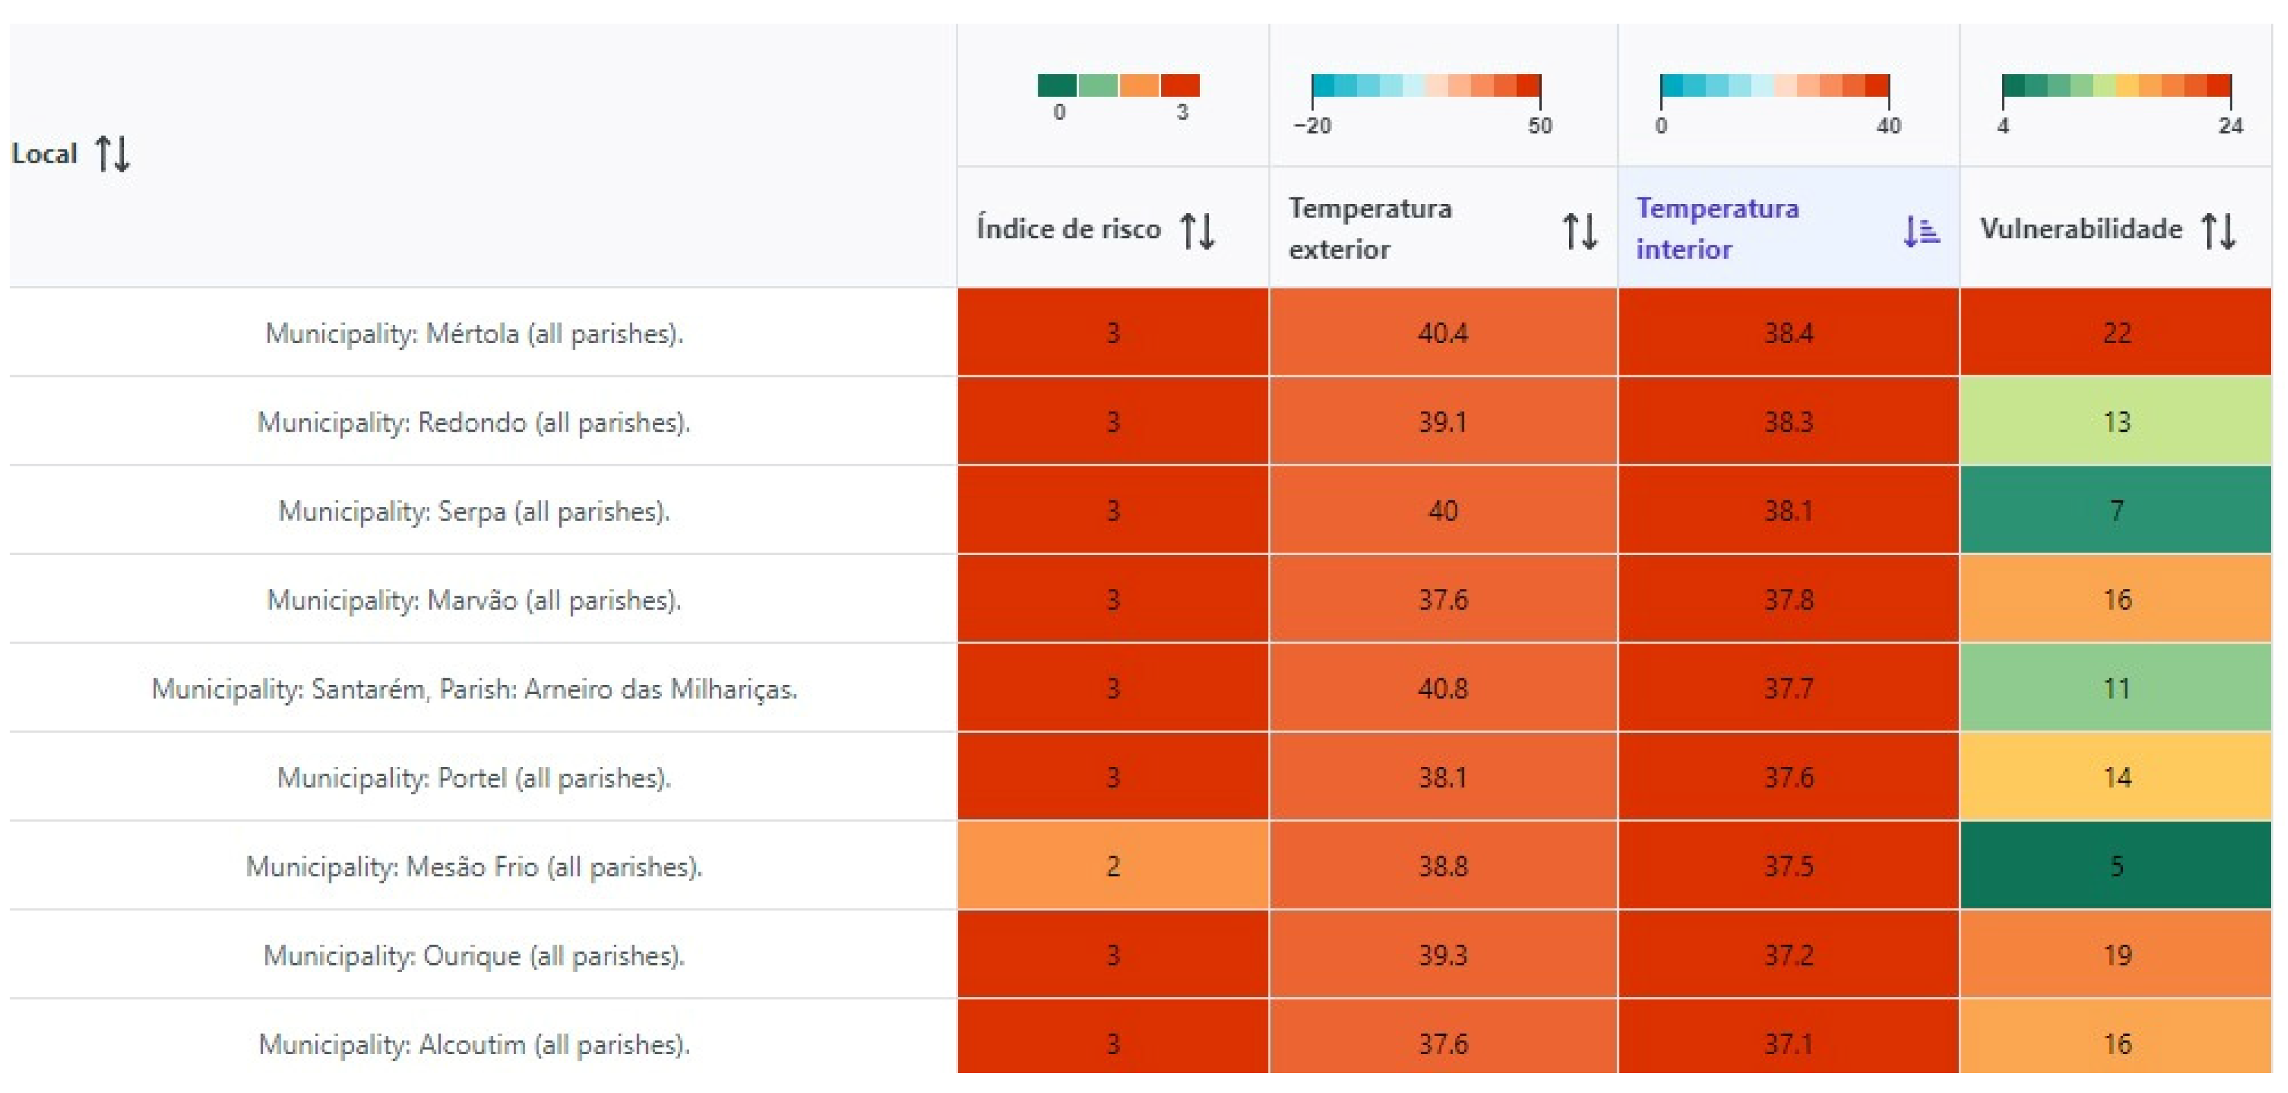Click Temperatura exterior sort arrows icon
2288x1093 pixels.
pos(1579,230)
